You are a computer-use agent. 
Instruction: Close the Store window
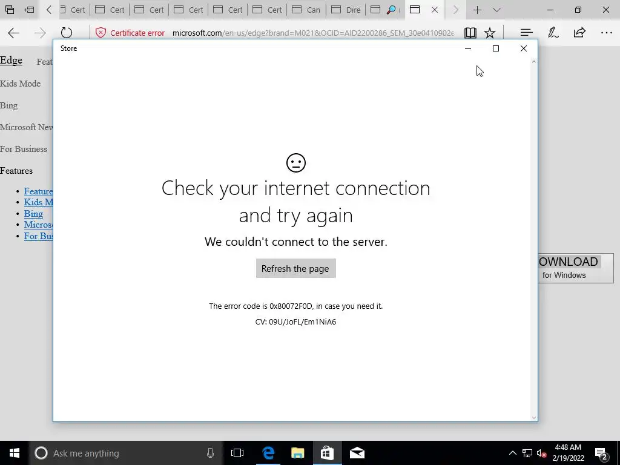coord(524,48)
